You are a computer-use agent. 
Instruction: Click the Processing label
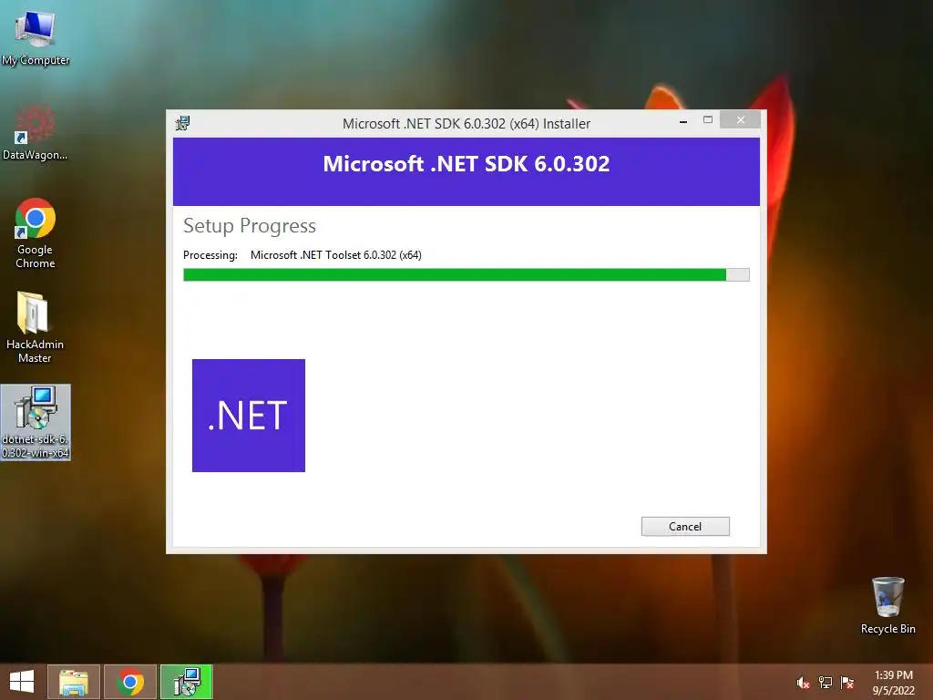click(210, 255)
